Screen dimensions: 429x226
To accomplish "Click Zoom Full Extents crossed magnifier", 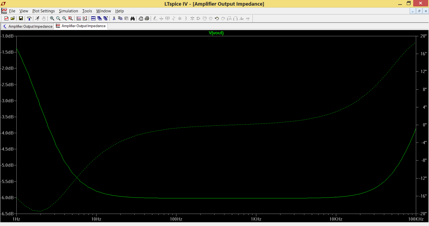I will click(x=71, y=19).
